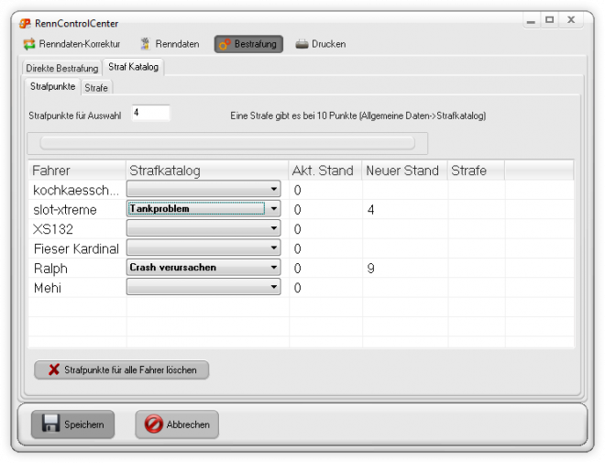
Task: Select the Straf Katalog tab
Action: (x=133, y=67)
